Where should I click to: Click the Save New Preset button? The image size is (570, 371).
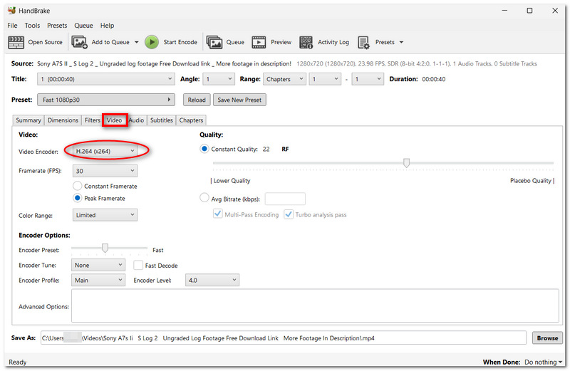pos(239,100)
